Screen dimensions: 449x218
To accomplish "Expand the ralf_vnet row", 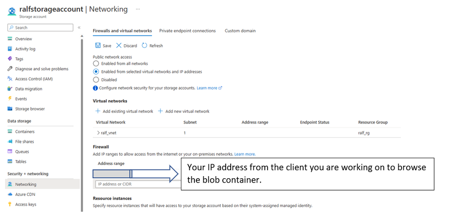I will click(x=98, y=133).
